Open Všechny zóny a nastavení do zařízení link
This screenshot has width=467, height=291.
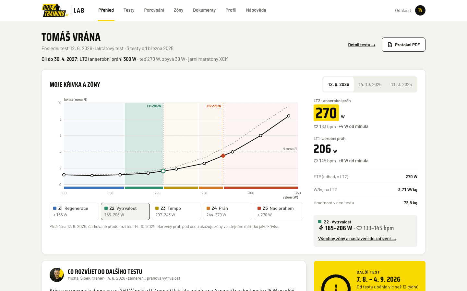pyautogui.click(x=357, y=239)
